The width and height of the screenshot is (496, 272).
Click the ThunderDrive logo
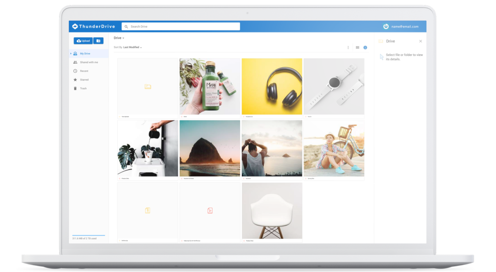(x=93, y=26)
